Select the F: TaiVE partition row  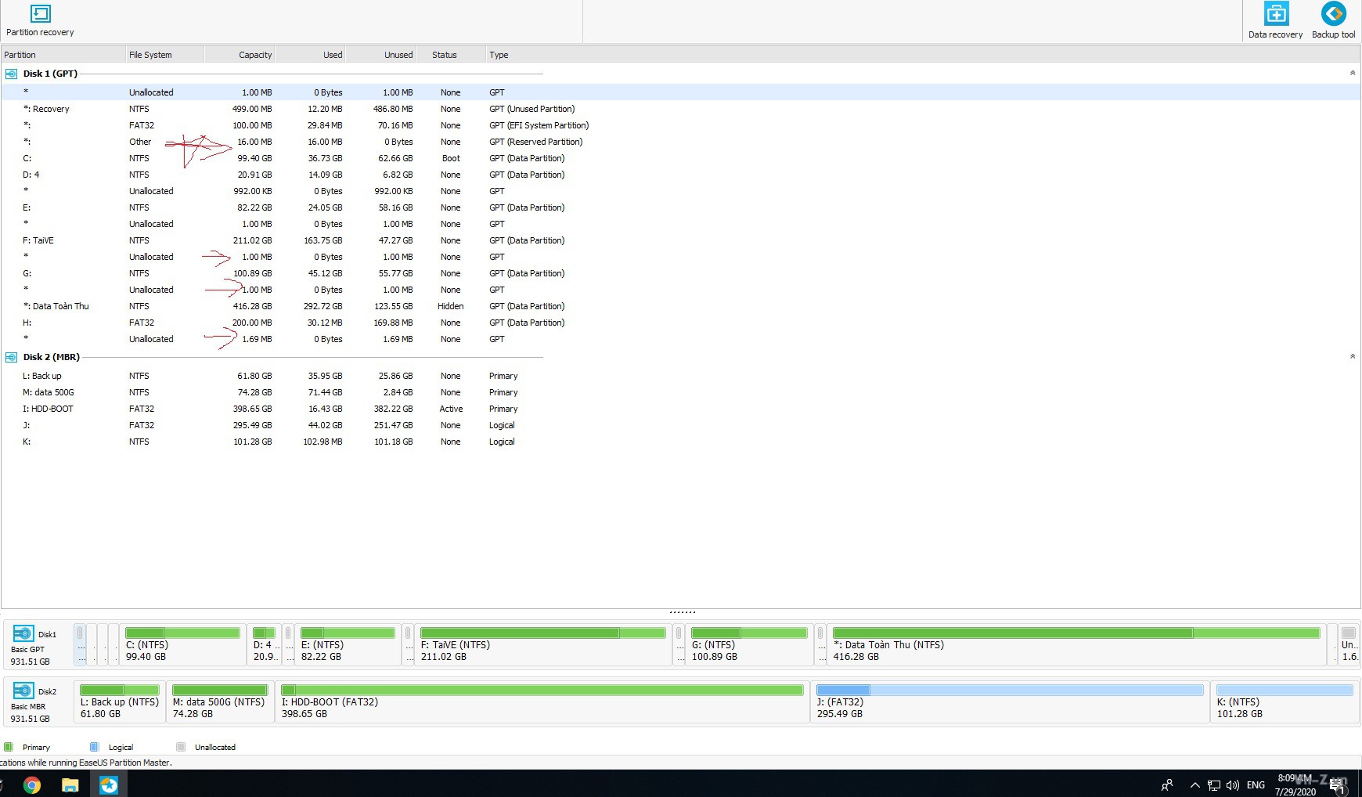point(274,240)
